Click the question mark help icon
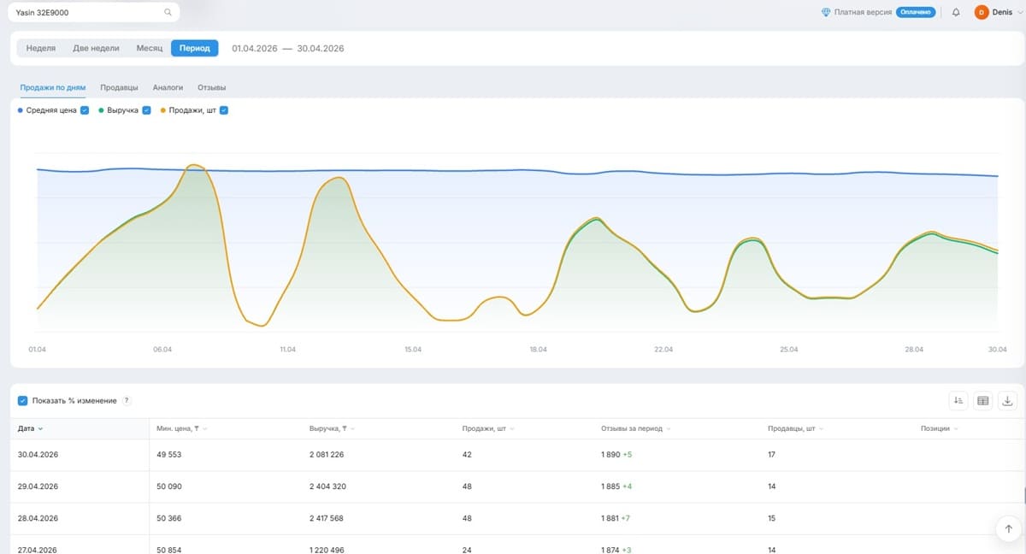 click(127, 400)
